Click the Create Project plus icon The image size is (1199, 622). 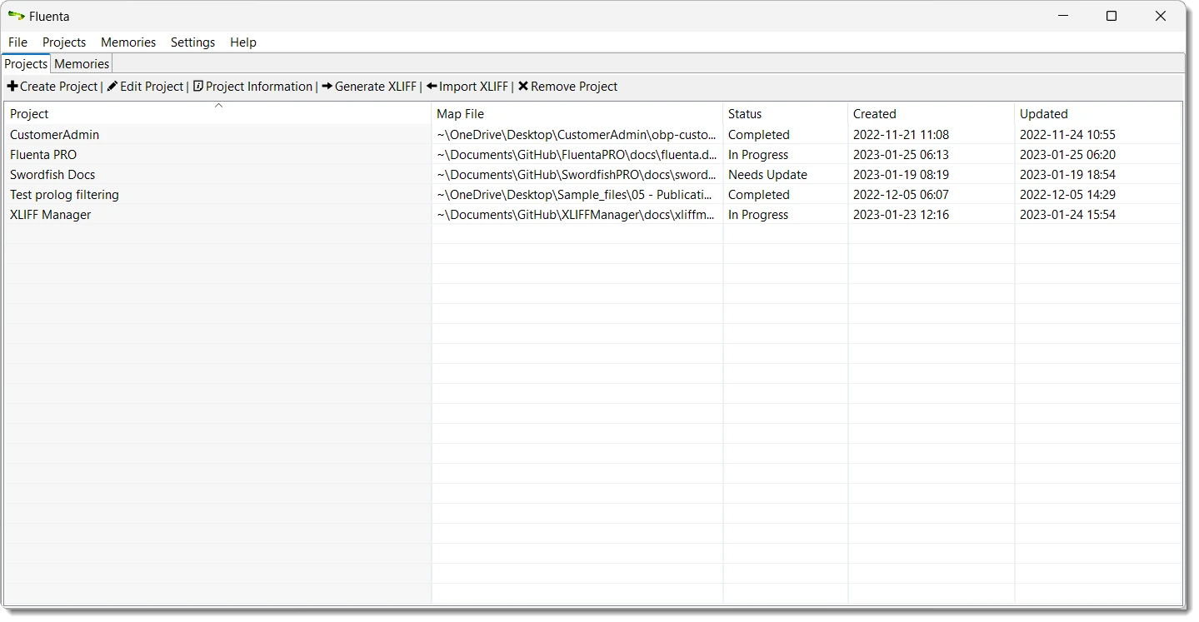coord(12,87)
